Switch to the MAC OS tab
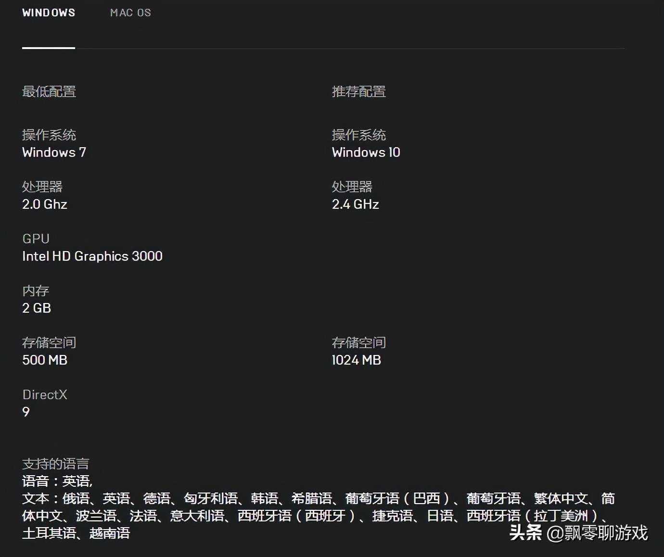 [x=130, y=13]
